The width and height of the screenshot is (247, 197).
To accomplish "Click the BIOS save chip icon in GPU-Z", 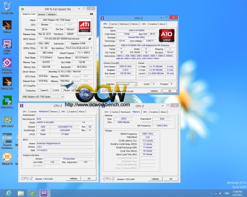I will tap(90, 38).
